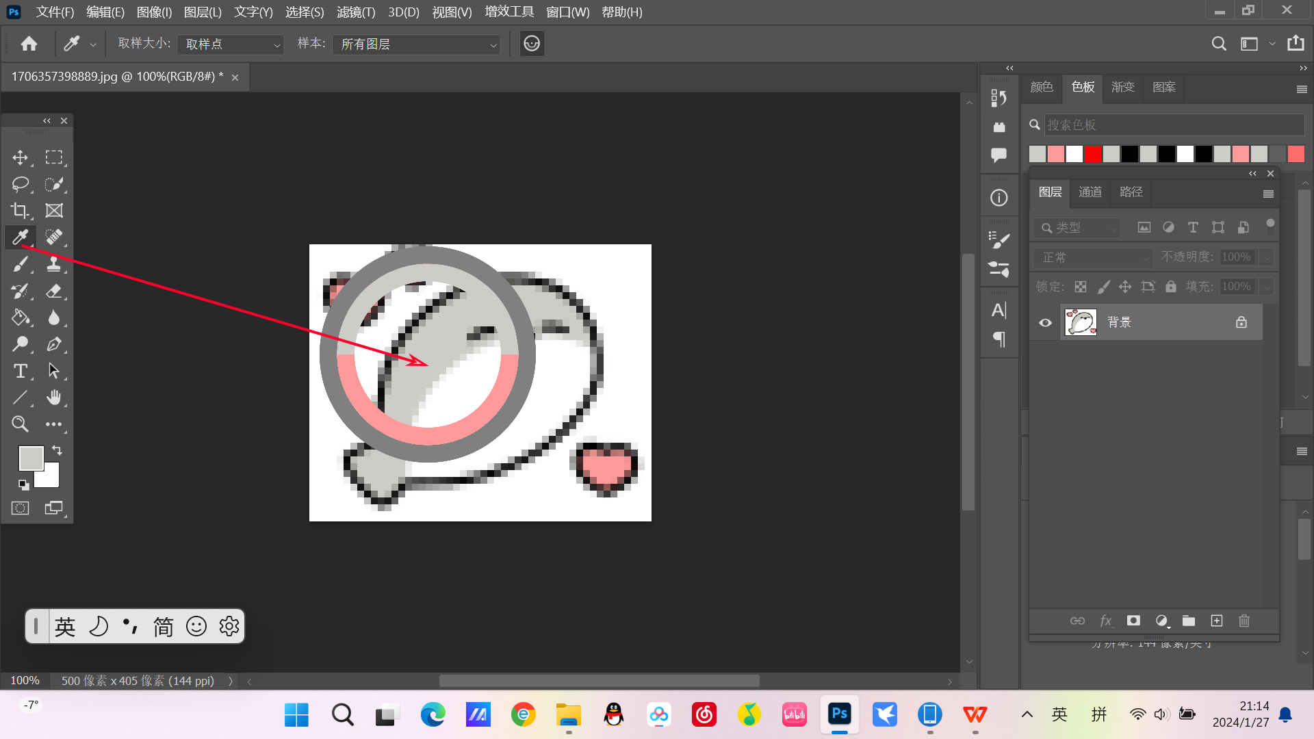Screen dimensions: 1314x739
Task: Open 滤镜(T) menu
Action: [356, 12]
